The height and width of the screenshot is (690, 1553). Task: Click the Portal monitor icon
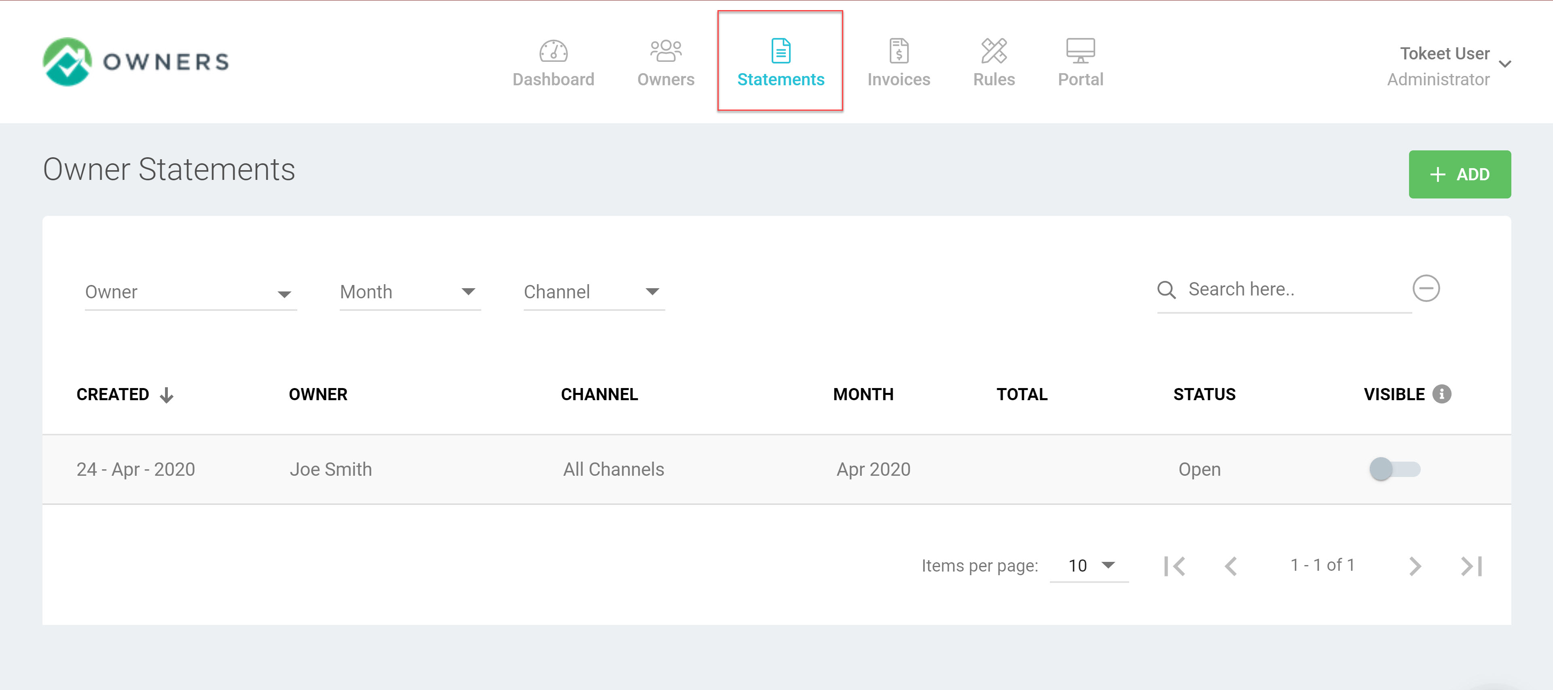click(1080, 51)
